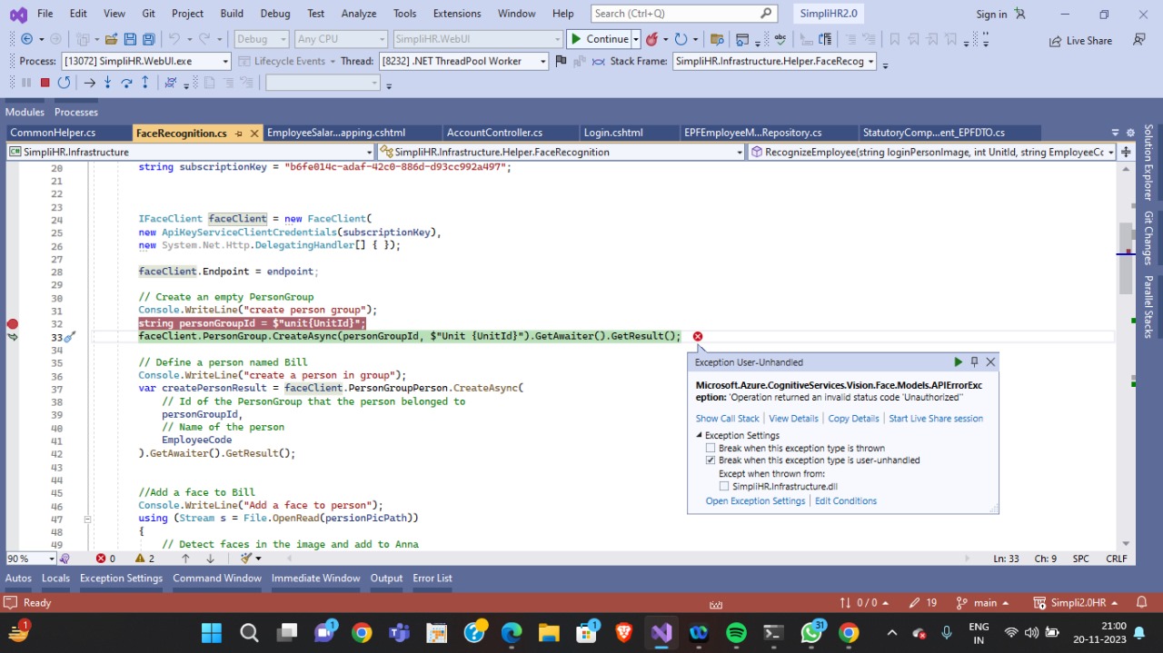
Task: Click the Step Into arrow icon
Action: [108, 83]
